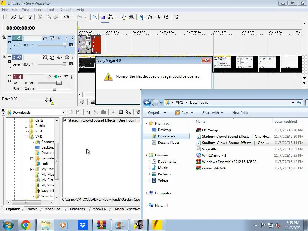The width and height of the screenshot is (308, 231).
Task: Switch to the Media Pool tab
Action: click(53, 209)
